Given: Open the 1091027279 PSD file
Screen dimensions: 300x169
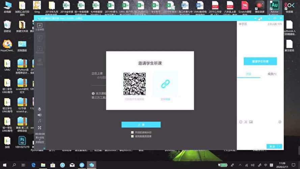Looking at the screenshot, I should click(22, 142).
